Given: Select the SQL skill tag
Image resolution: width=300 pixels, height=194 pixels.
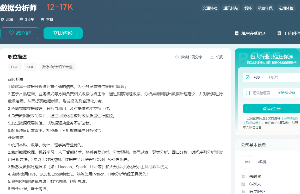Looking at the screenshot, I should tap(30, 67).
